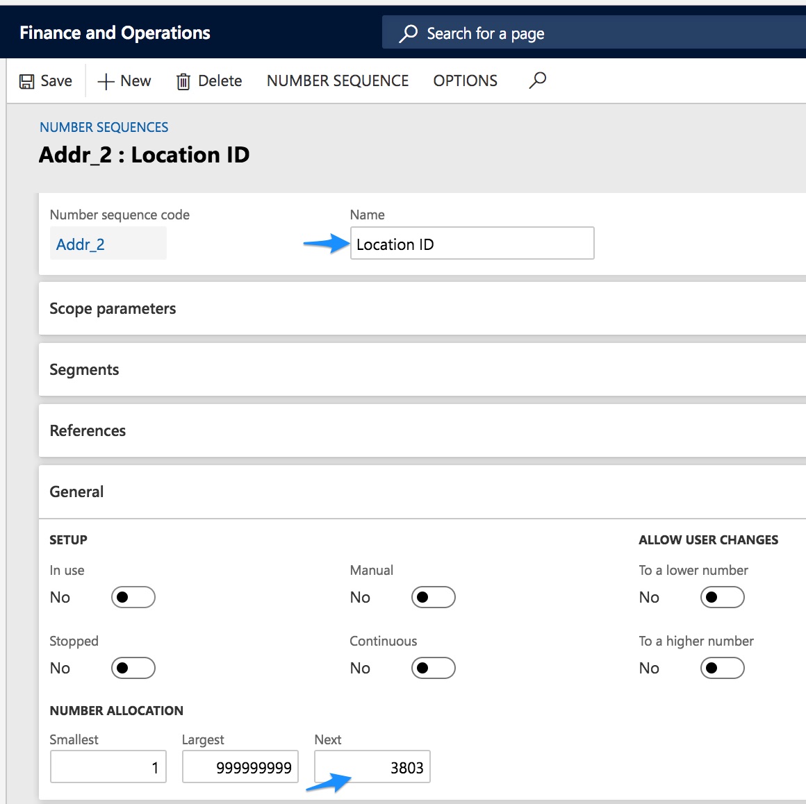The height and width of the screenshot is (804, 806).
Task: Click the Delete button label
Action: [220, 81]
